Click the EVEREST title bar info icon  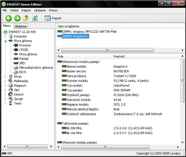point(4,4)
